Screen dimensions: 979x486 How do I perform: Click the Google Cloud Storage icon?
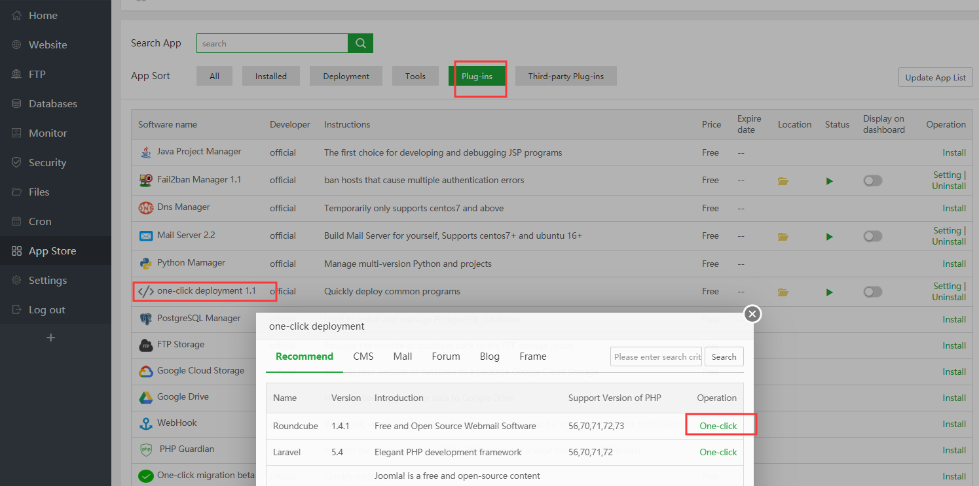point(145,371)
